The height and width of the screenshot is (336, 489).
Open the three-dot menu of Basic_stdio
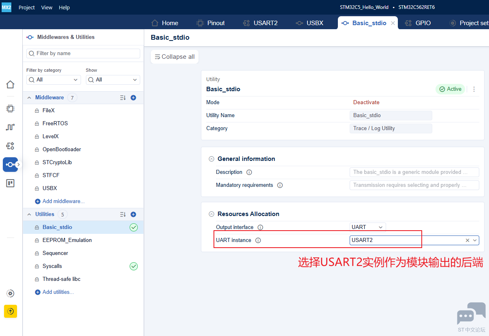click(x=474, y=89)
